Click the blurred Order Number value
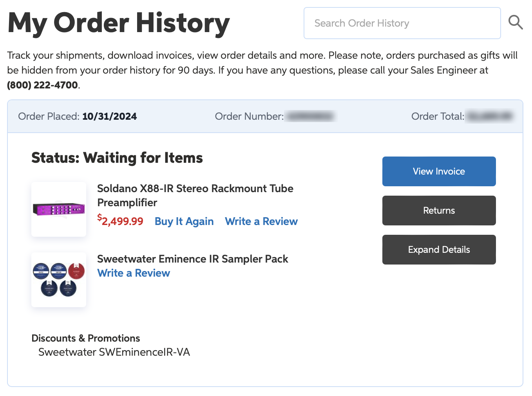The image size is (532, 396). (309, 116)
